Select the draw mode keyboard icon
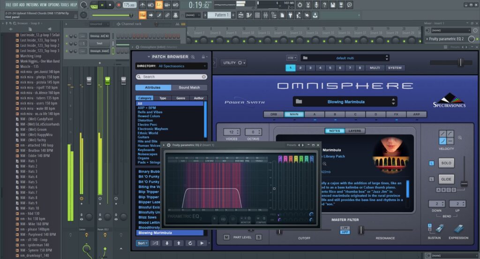This screenshot has width=480, height=259. tap(142, 15)
